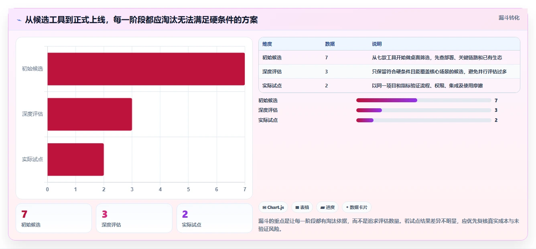
Task: Open the 深度评估 data card showing 3
Action: point(134,218)
